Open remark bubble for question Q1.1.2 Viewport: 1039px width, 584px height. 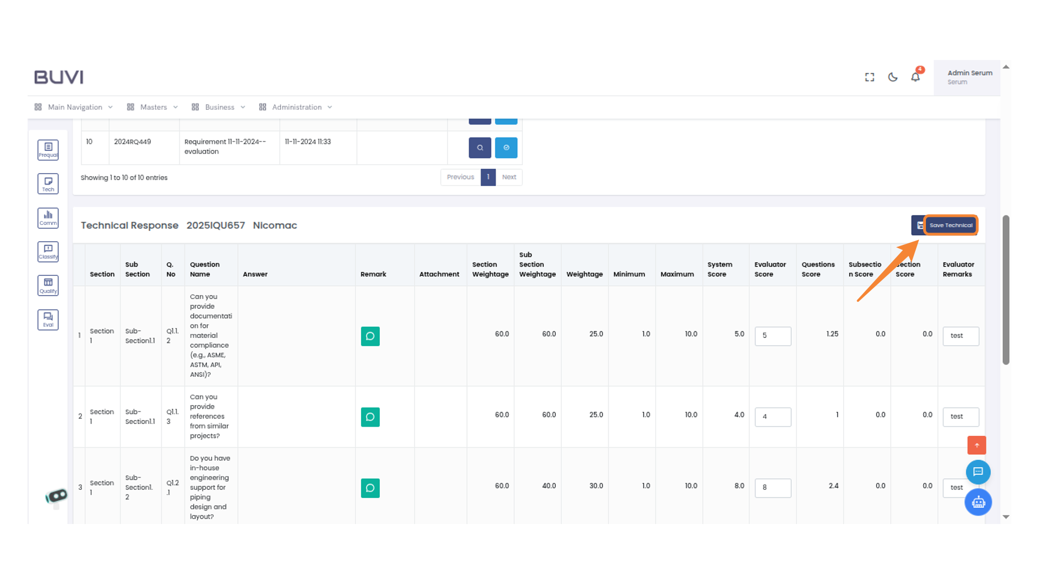coord(370,336)
